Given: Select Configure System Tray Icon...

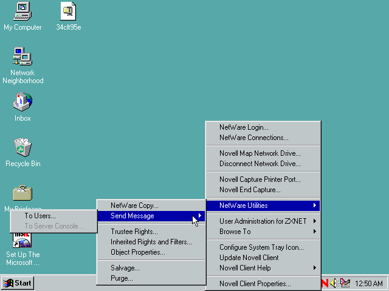Looking at the screenshot, I should pyautogui.click(x=263, y=247).
